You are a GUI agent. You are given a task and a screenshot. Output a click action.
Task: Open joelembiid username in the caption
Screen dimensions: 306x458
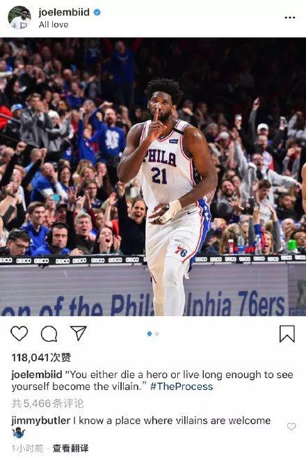[x=37, y=374]
